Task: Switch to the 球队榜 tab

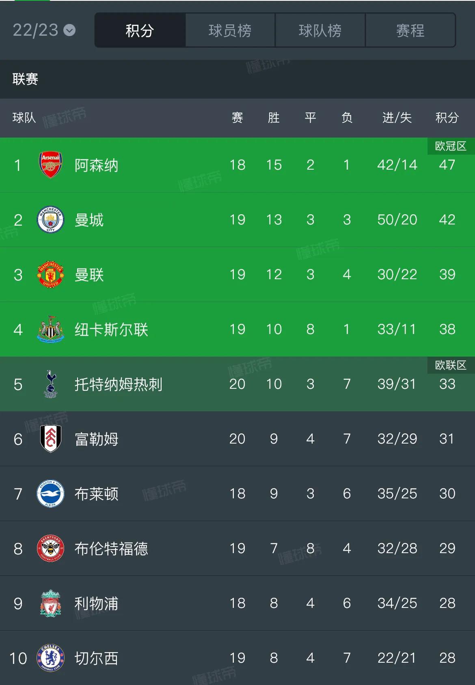Action: (x=320, y=30)
